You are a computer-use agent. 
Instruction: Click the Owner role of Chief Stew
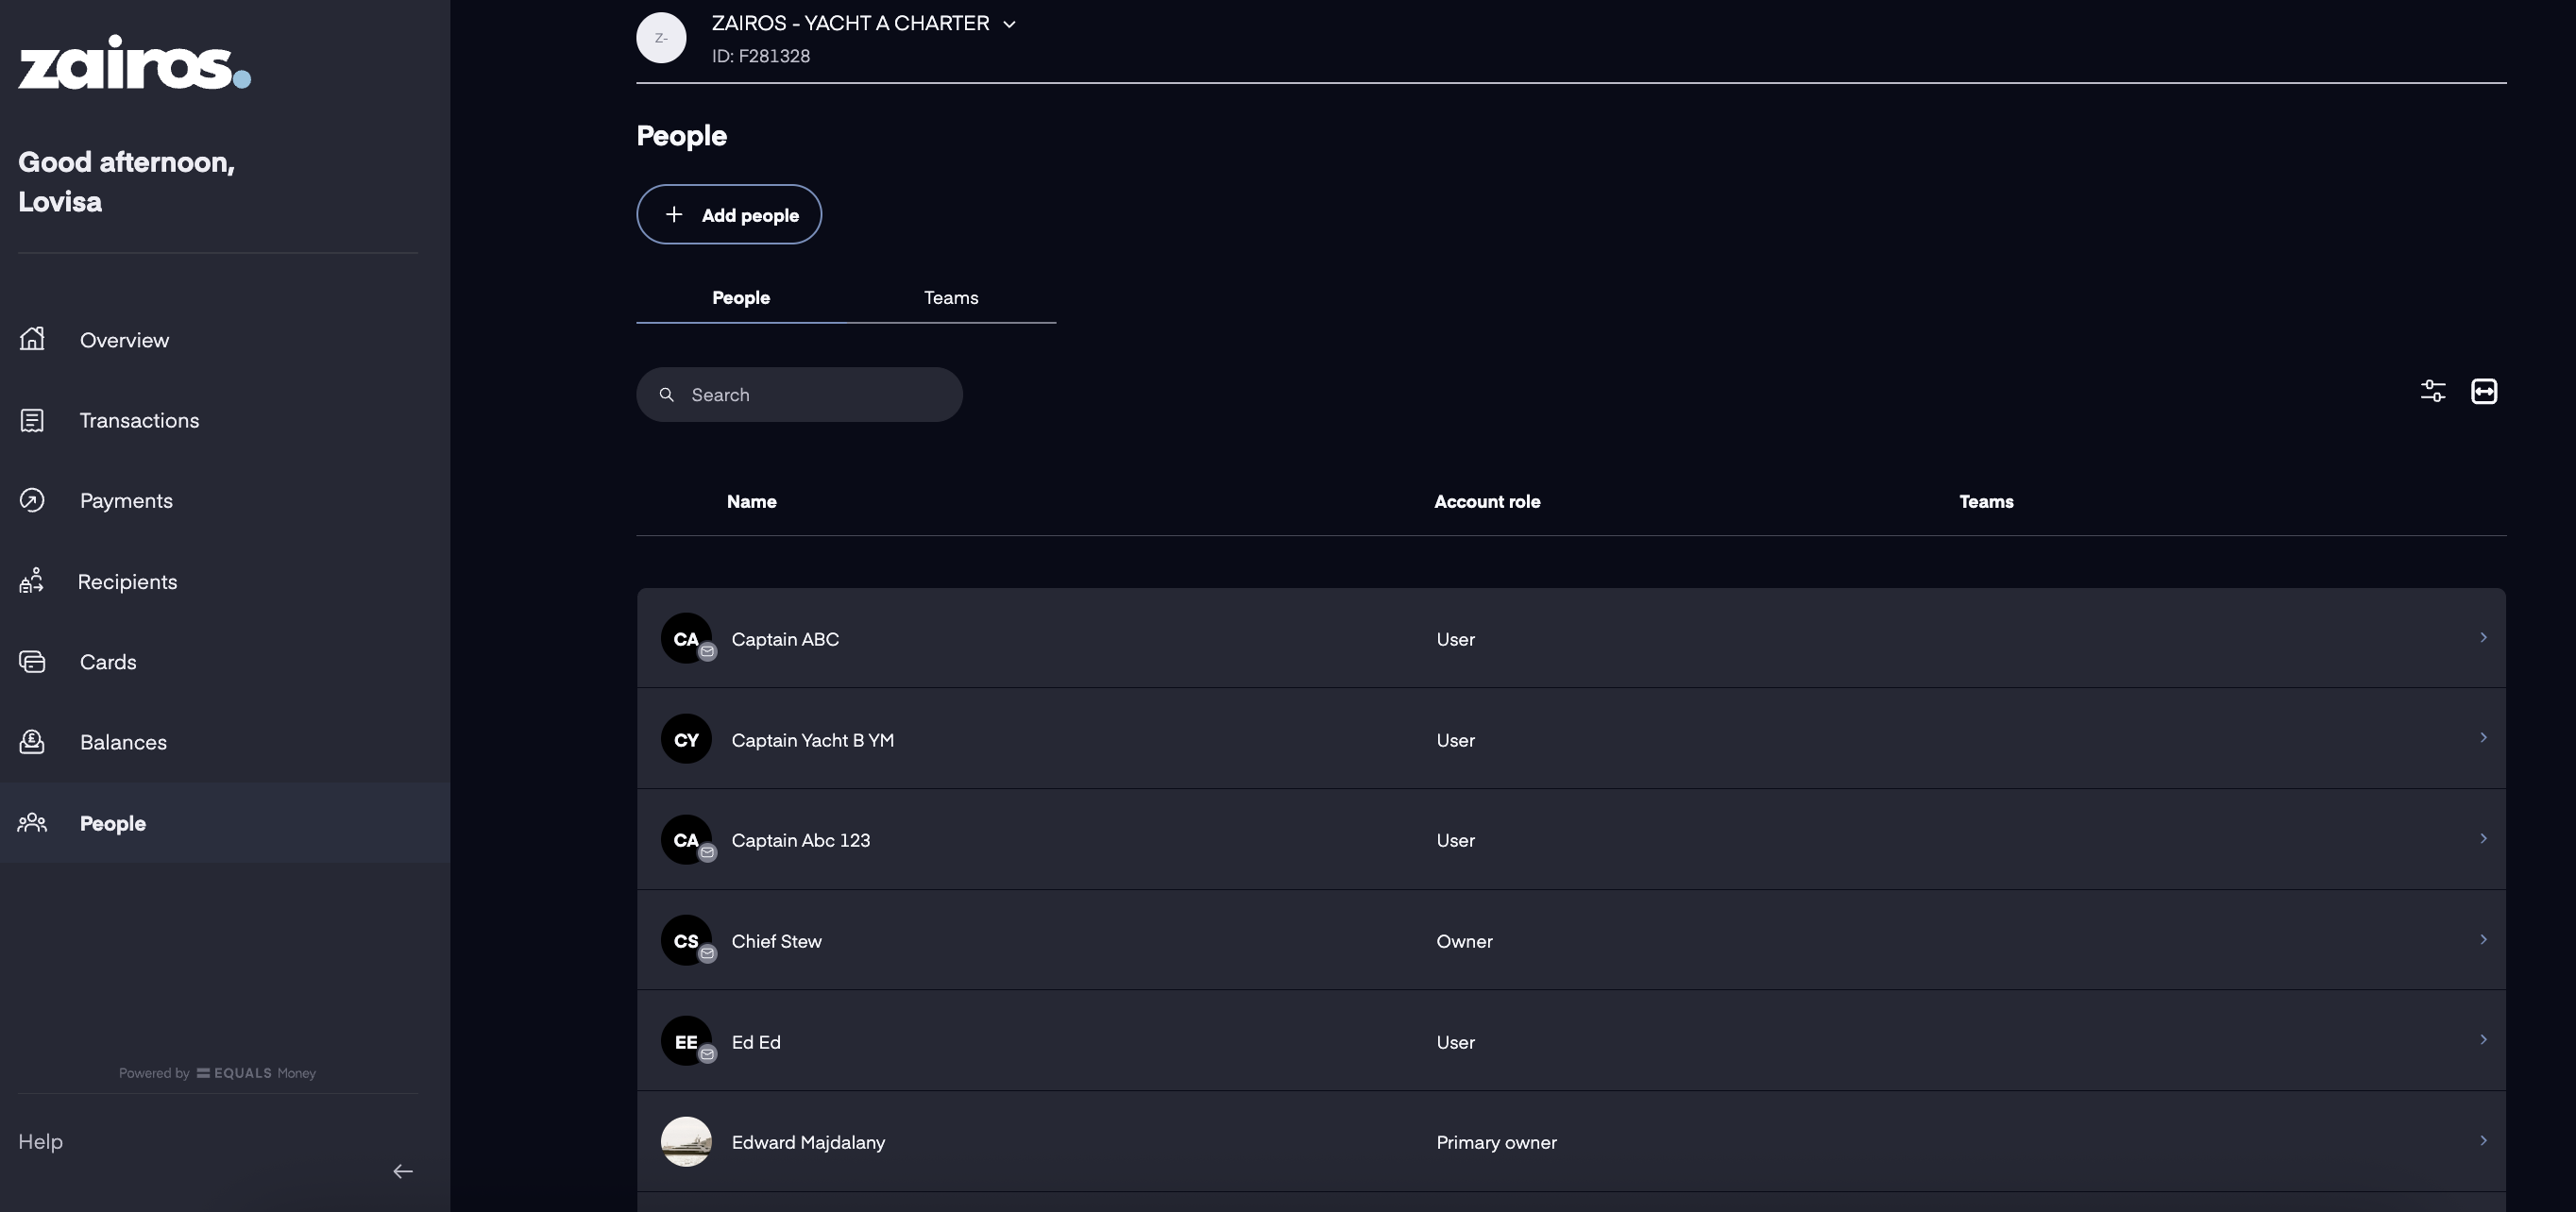1464,941
